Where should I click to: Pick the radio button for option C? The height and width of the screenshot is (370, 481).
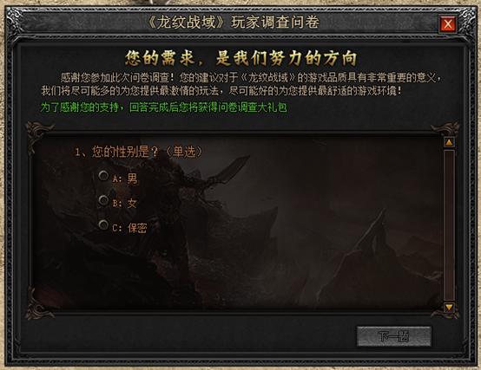(x=103, y=225)
